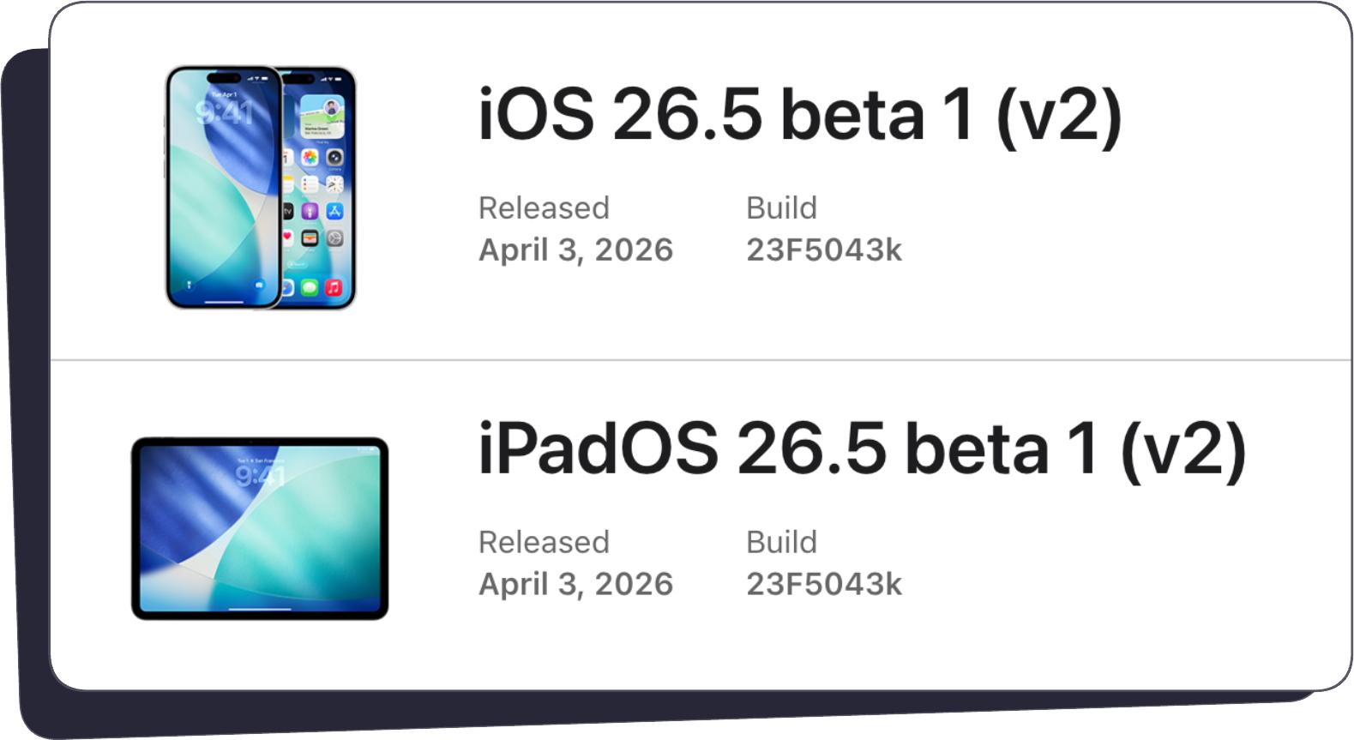
Task: Tap the camera button on iPhone lock screen
Action: (259, 285)
